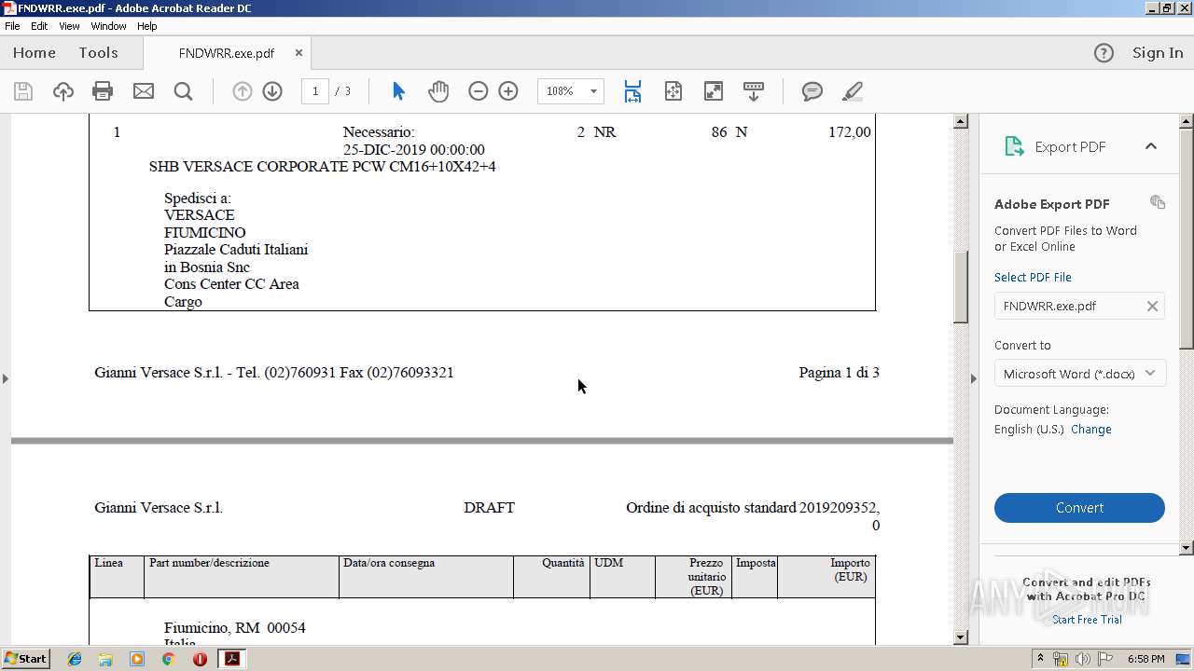Send file by email envelope icon

pyautogui.click(x=143, y=91)
